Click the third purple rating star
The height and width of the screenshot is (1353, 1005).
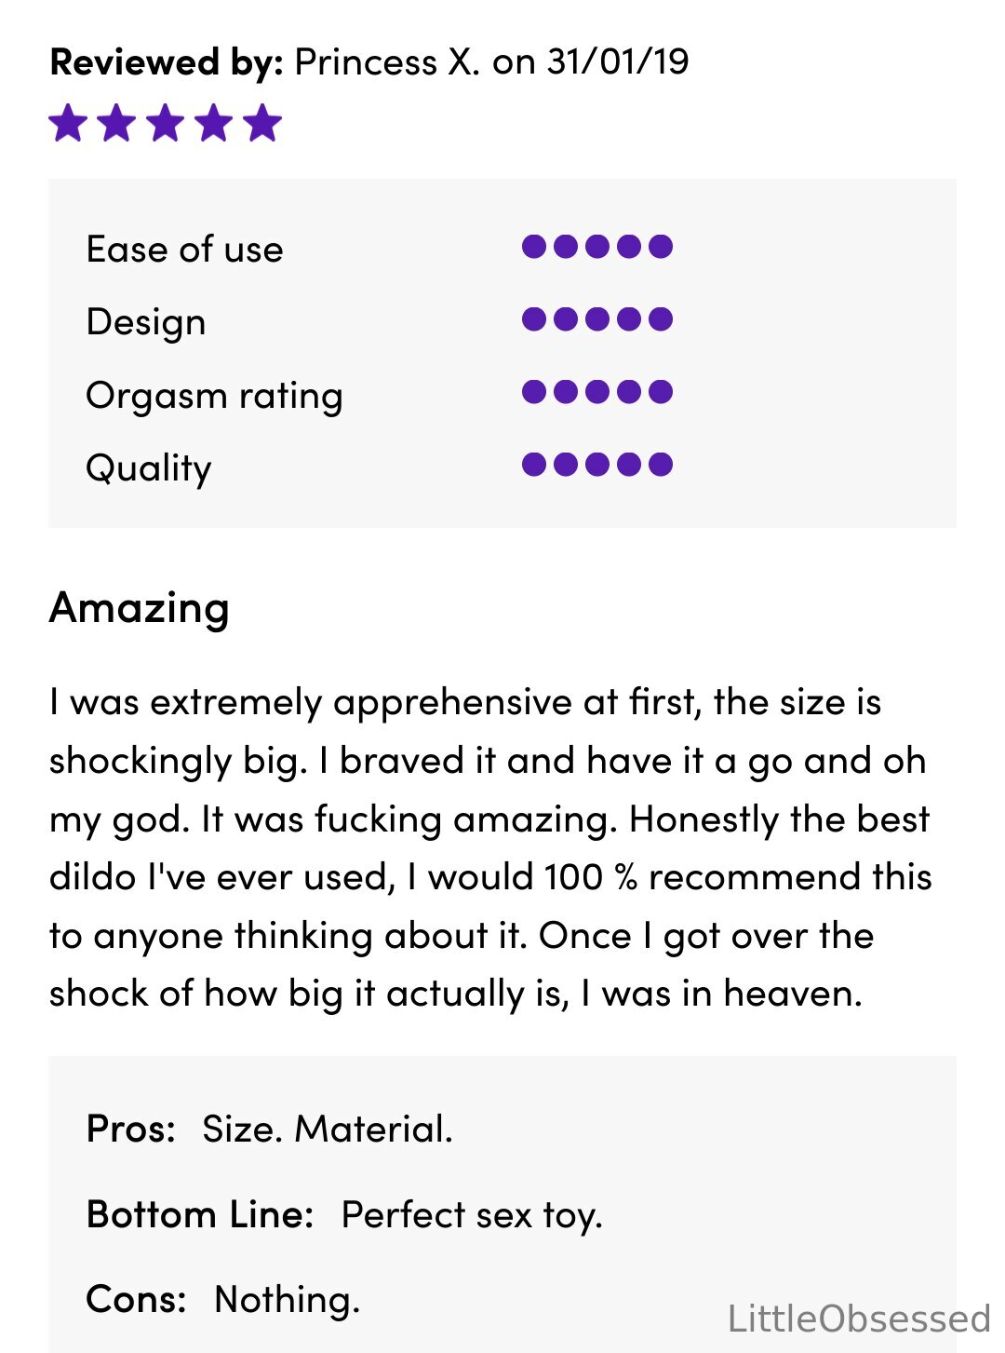[x=166, y=123]
